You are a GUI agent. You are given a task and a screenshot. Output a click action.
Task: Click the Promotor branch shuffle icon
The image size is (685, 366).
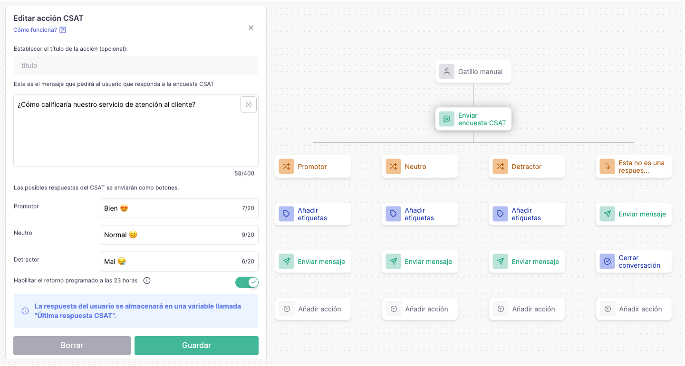click(286, 167)
